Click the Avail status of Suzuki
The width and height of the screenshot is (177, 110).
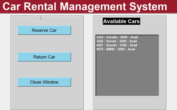[x=133, y=45]
